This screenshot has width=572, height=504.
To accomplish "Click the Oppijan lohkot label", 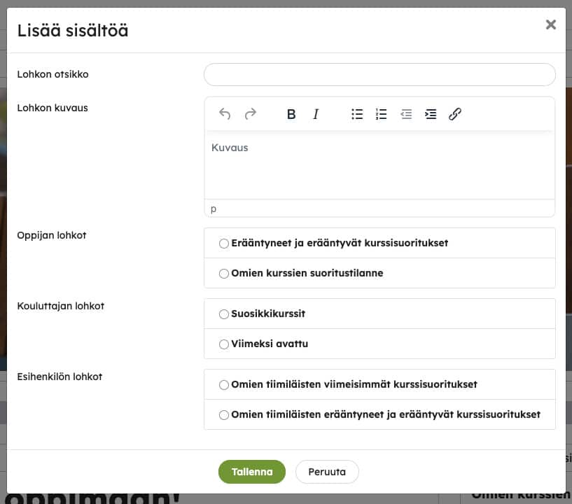I will tap(51, 235).
